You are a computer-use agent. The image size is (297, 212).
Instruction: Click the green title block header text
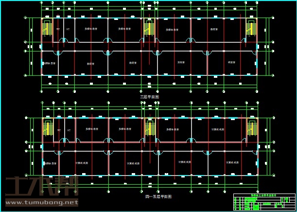click(264, 195)
